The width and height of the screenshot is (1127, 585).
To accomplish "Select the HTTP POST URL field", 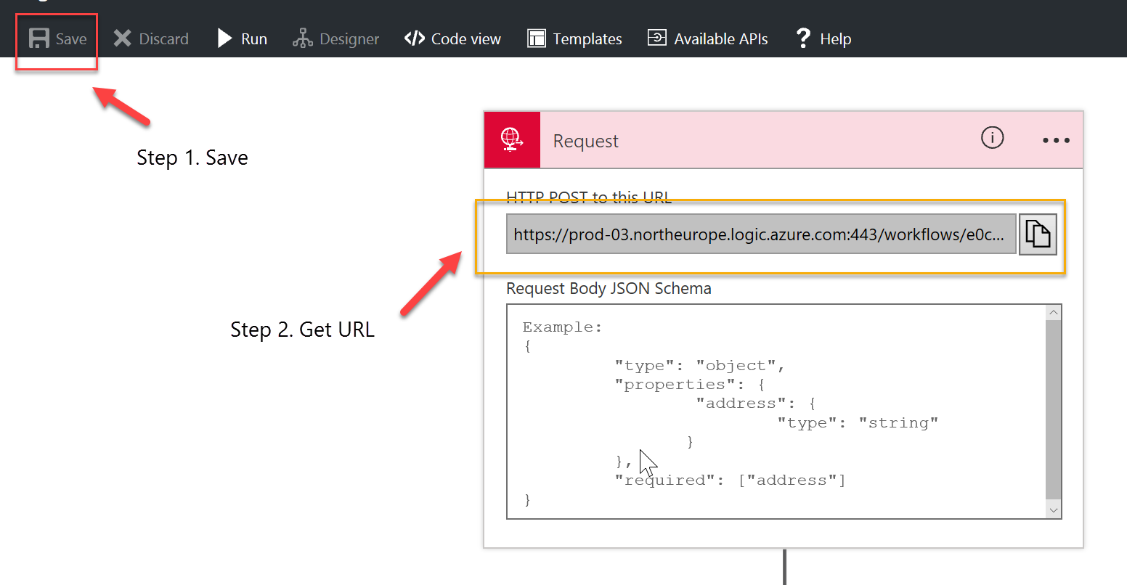I will coord(755,234).
